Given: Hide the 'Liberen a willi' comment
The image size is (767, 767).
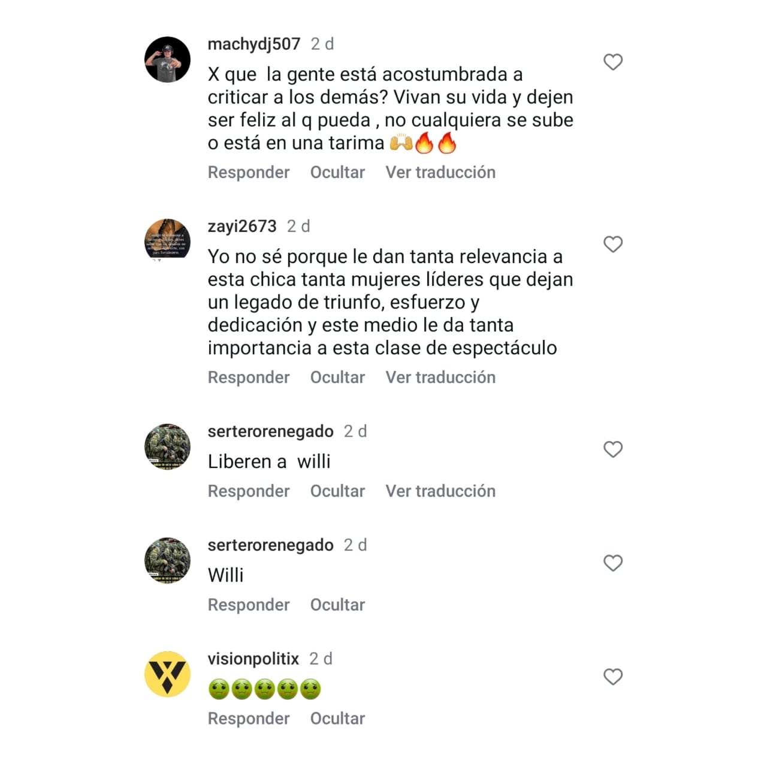Looking at the screenshot, I should (337, 491).
